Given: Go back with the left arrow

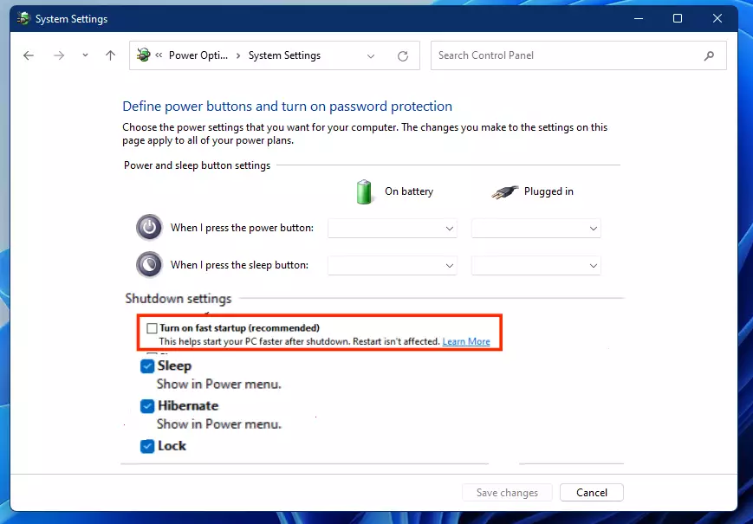Looking at the screenshot, I should point(29,55).
